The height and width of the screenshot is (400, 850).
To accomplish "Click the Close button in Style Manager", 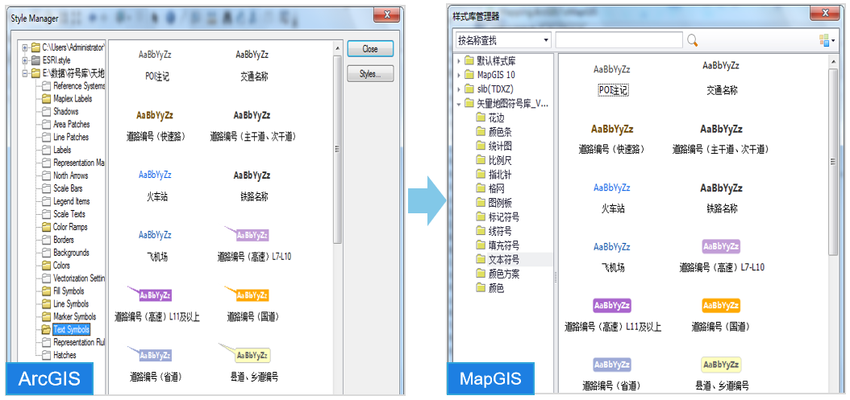I will 370,49.
